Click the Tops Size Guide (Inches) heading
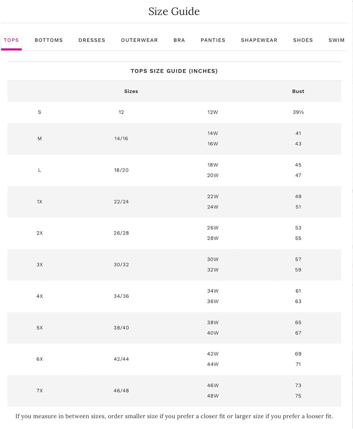Screen dimensions: 353x429 174,71
